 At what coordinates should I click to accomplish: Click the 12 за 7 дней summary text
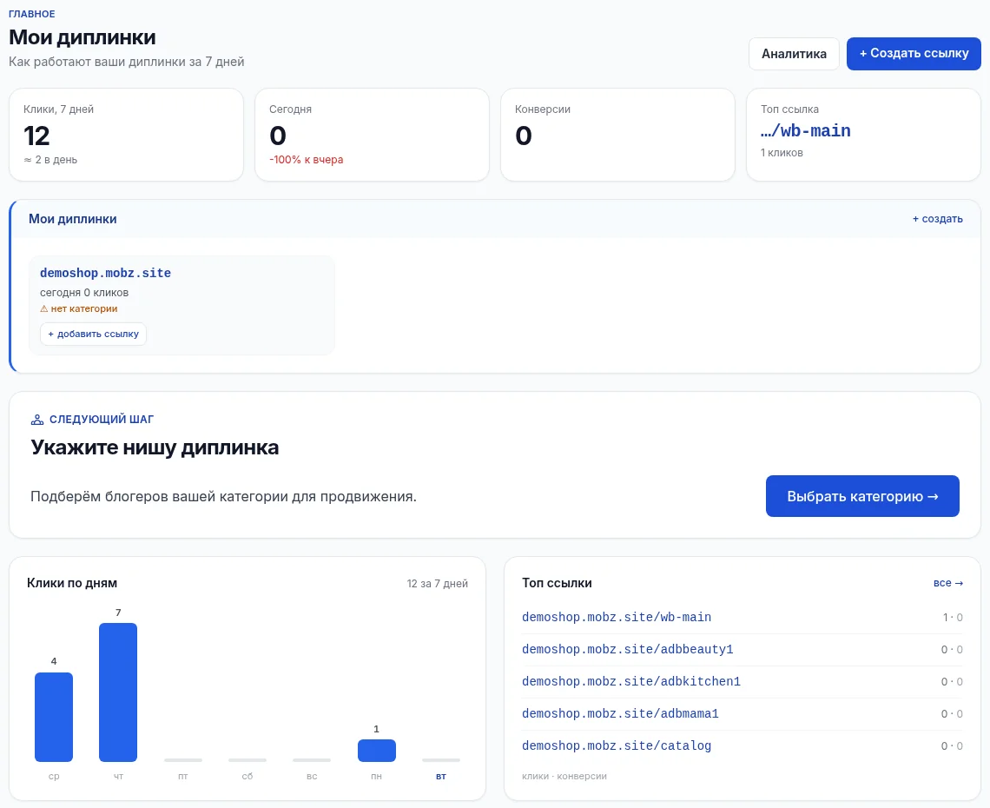pyautogui.click(x=438, y=584)
